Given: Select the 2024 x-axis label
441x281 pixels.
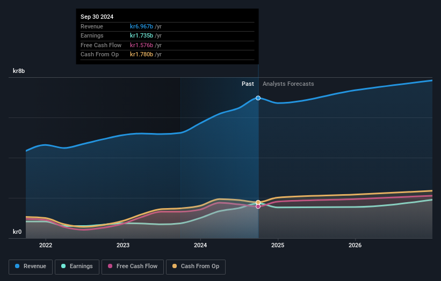Looking at the screenshot, I should (x=200, y=246).
